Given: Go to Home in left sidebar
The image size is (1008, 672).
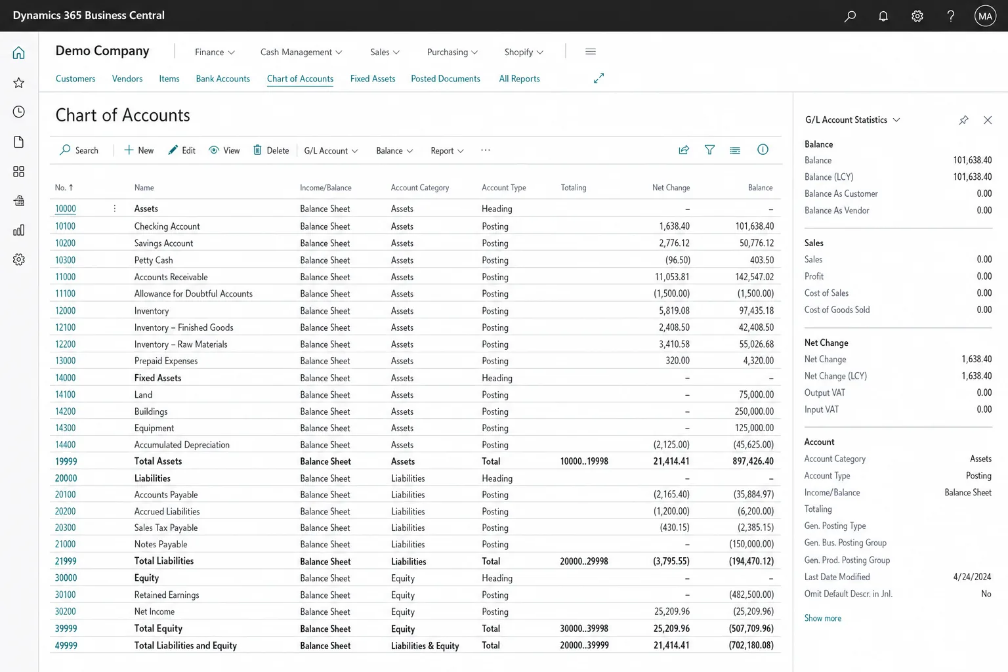Looking at the screenshot, I should tap(19, 52).
